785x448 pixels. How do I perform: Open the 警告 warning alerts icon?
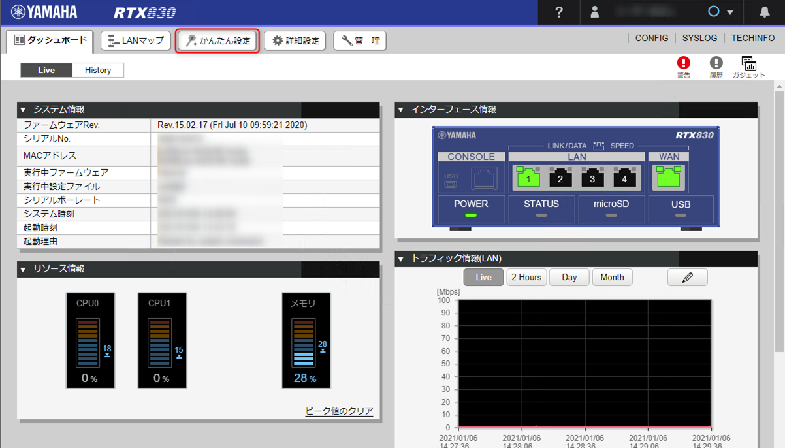pos(684,67)
